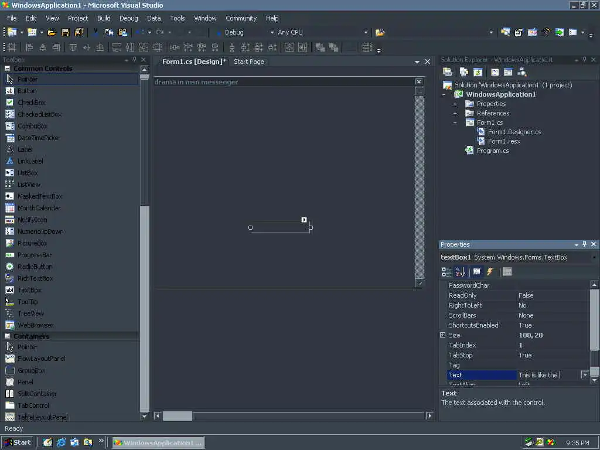The image size is (600, 450).
Task: Collapse the Common Controls toolbox group
Action: click(7, 69)
